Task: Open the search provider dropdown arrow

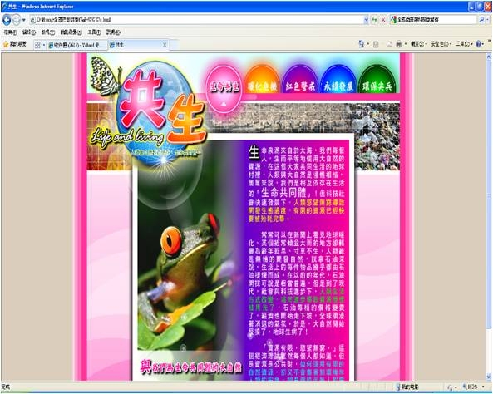Action: pyautogui.click(x=488, y=20)
